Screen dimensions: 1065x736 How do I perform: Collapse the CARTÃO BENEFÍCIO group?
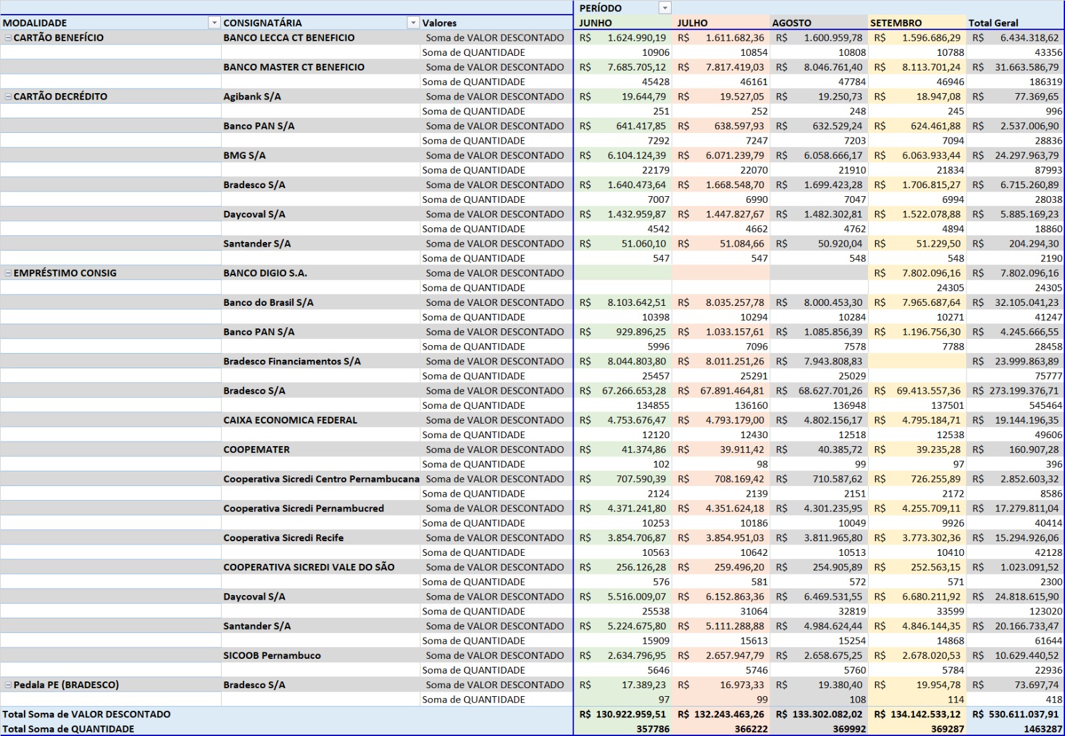[x=8, y=38]
